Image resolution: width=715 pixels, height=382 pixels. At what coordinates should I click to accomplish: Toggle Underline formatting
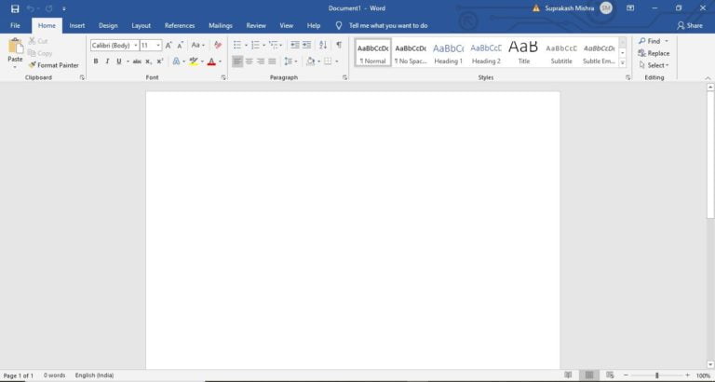(x=119, y=61)
